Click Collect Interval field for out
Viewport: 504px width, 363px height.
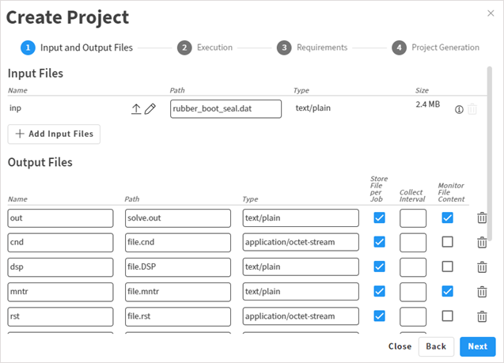pos(413,218)
